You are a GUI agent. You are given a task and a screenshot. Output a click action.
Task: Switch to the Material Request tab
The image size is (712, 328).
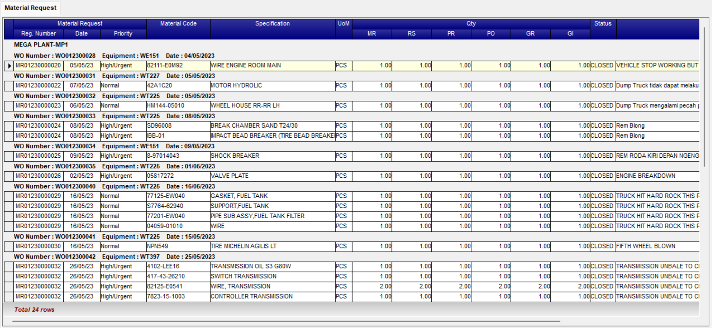coord(31,8)
